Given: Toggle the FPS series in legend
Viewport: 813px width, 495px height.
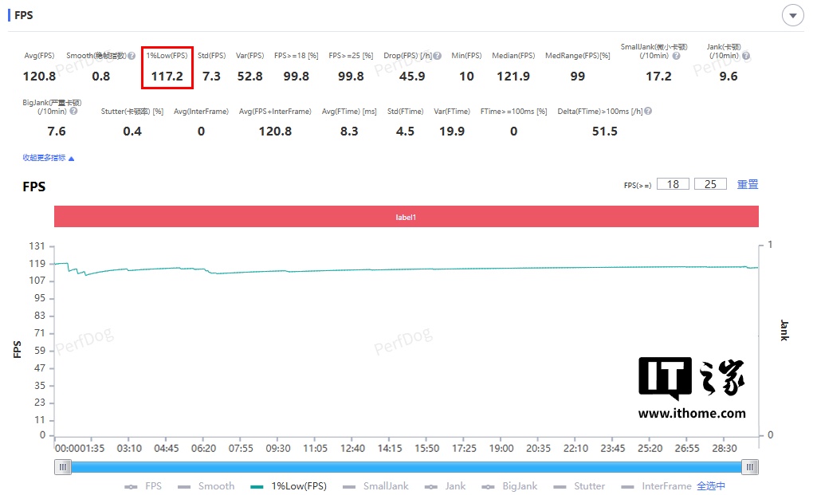Looking at the screenshot, I should point(143,486).
